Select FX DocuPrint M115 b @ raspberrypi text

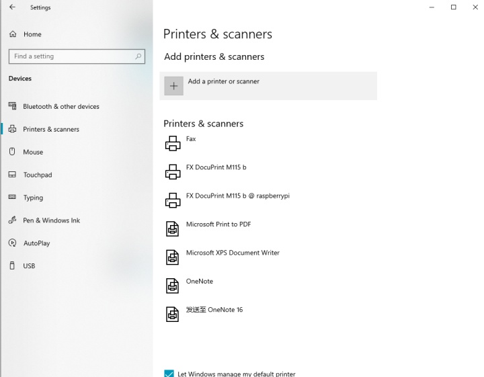[238, 196]
